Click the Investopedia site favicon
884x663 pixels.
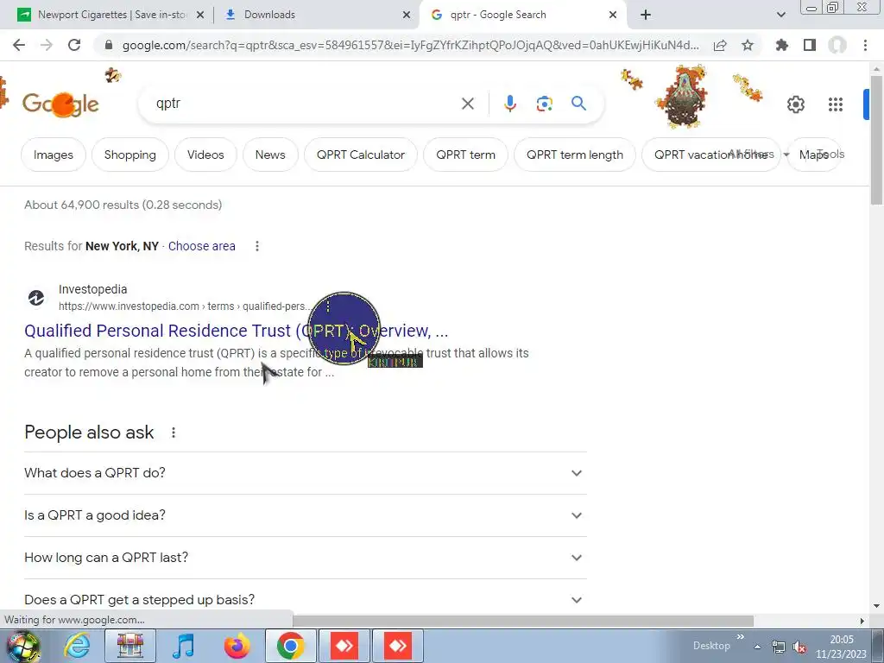click(36, 297)
